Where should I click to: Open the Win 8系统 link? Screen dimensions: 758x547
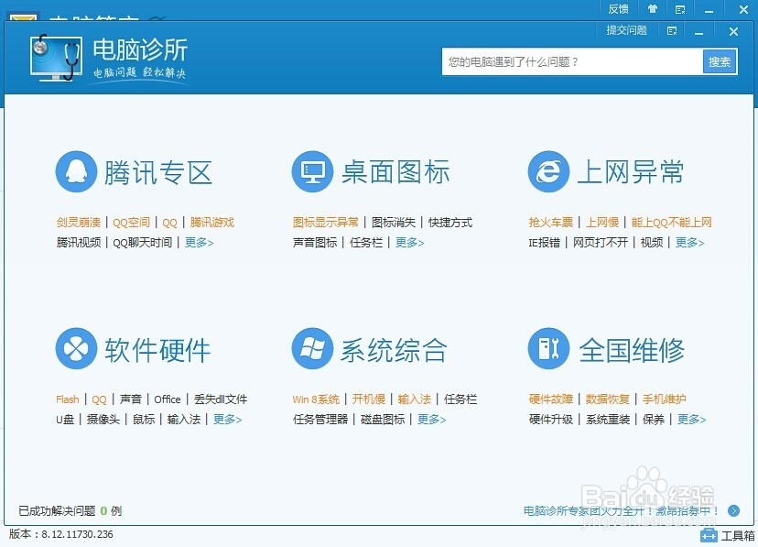coord(316,399)
